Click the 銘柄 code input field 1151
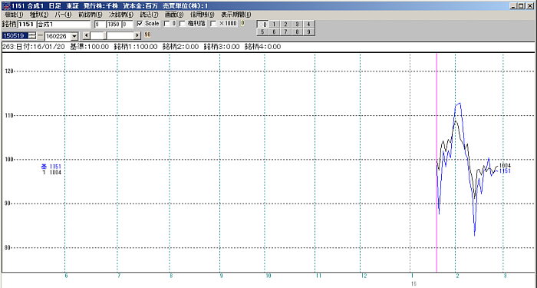Image resolution: width=537 pixels, height=288 pixels. [27, 25]
